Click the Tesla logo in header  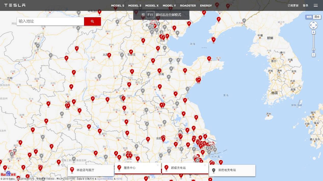15,5
